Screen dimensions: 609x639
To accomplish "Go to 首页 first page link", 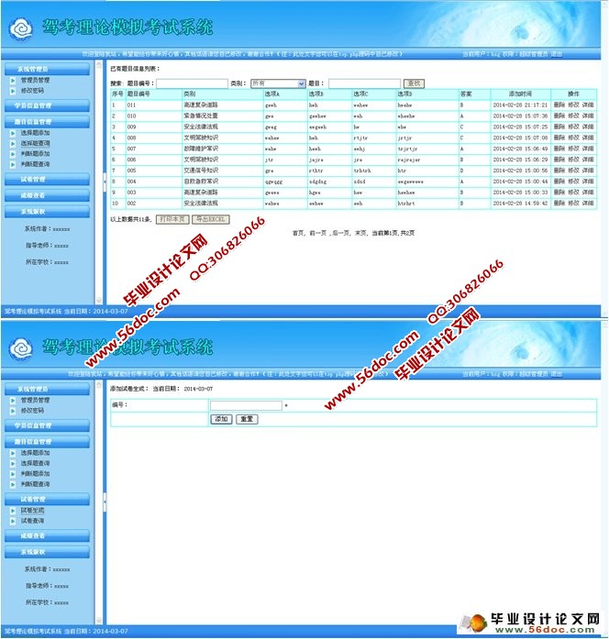I will click(298, 233).
